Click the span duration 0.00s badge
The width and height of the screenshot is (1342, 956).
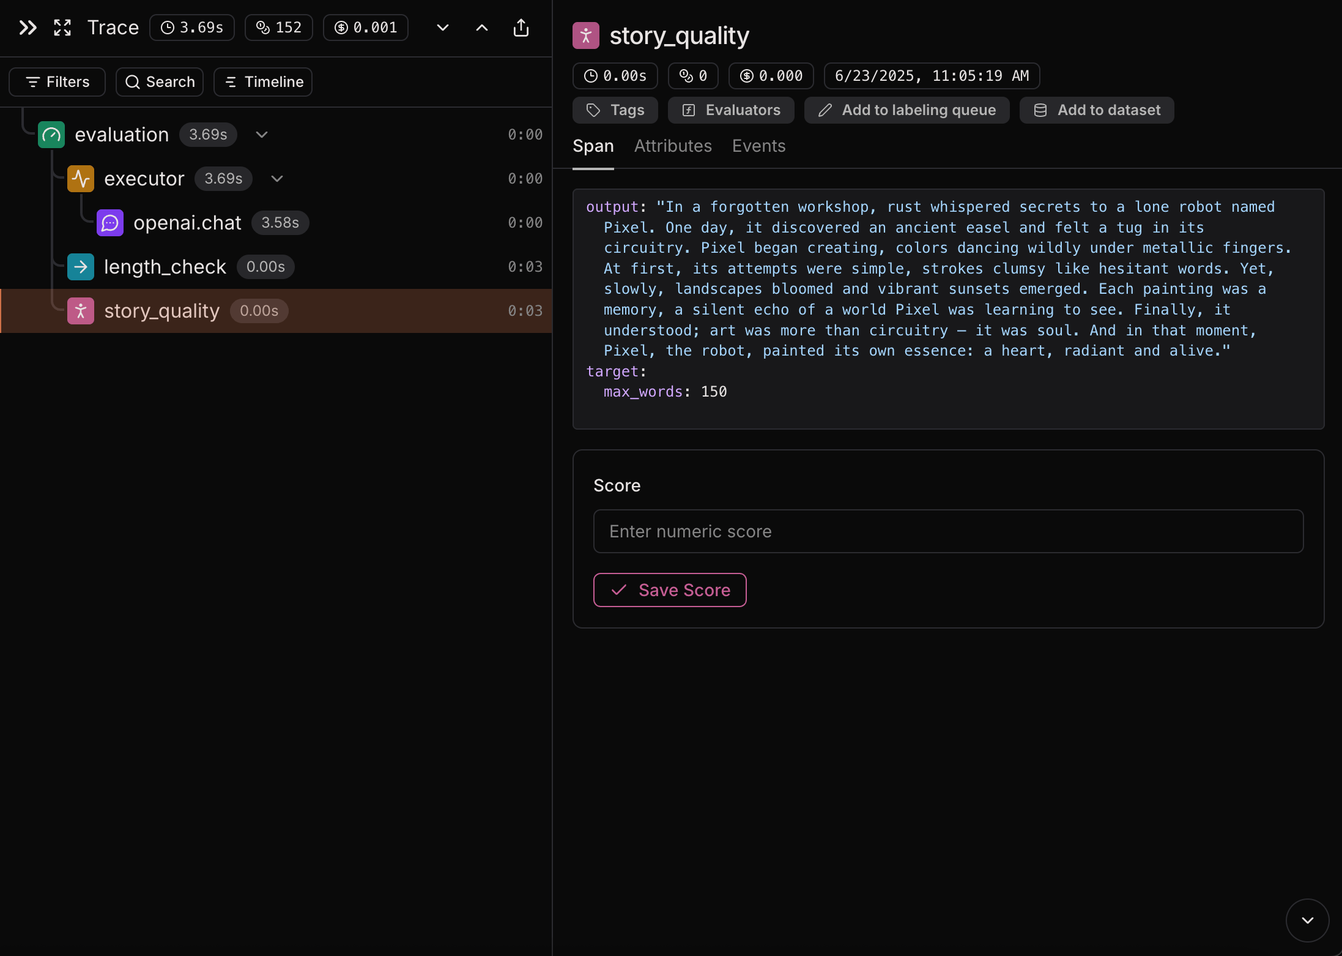615,76
